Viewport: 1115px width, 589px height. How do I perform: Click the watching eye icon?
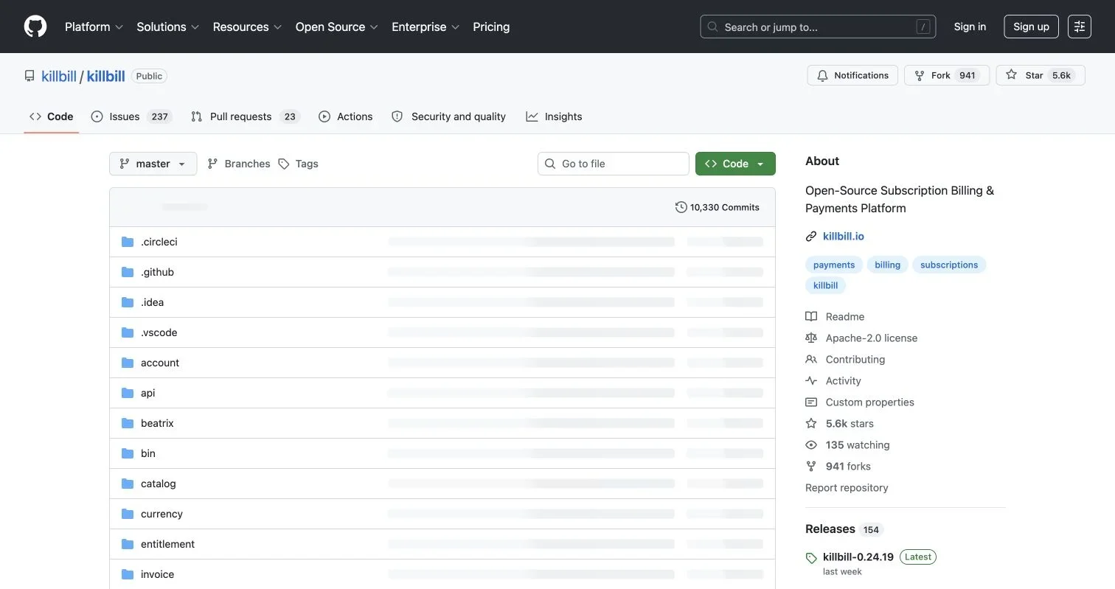coord(811,445)
